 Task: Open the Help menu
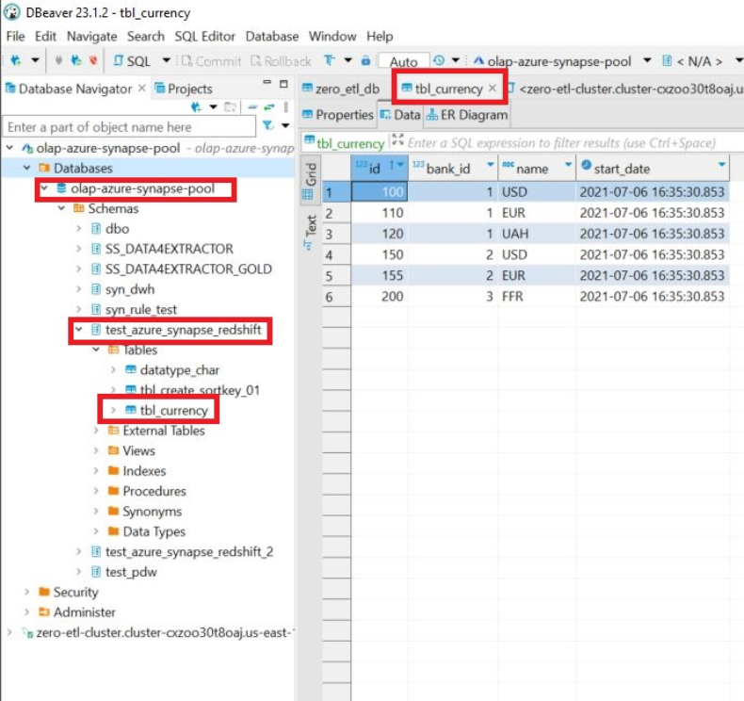coord(380,36)
